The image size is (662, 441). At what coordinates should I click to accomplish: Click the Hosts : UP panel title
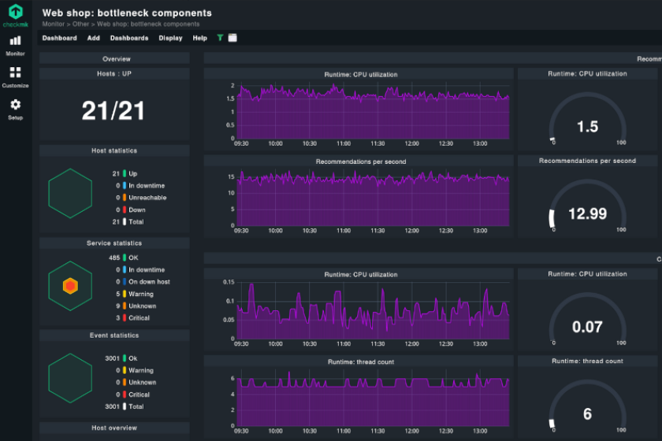click(114, 73)
